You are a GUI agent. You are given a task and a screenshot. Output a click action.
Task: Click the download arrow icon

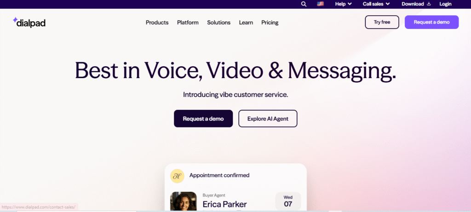tap(429, 4)
